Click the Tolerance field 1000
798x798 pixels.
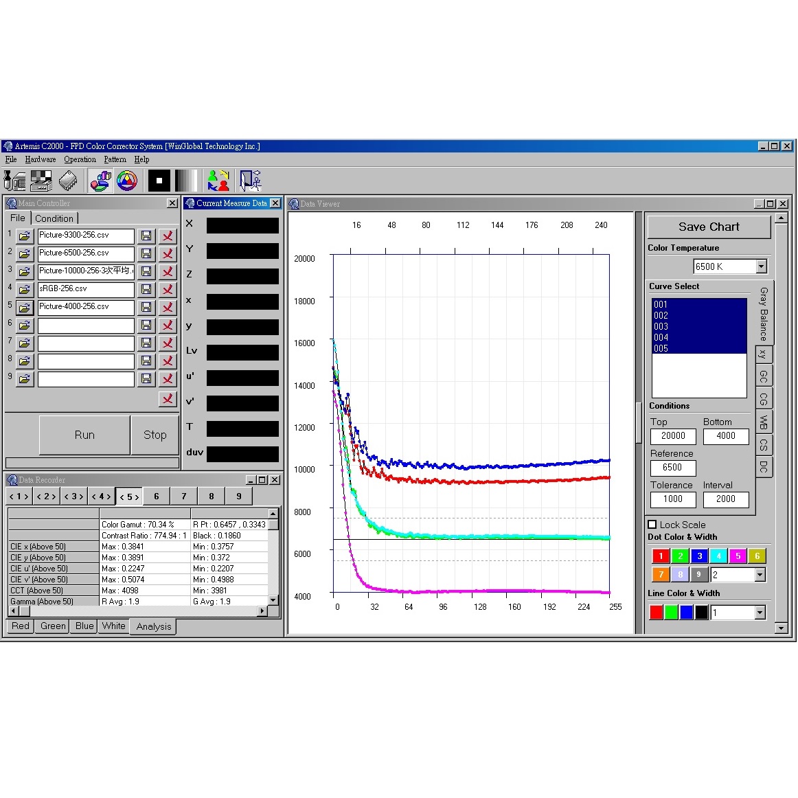click(x=673, y=499)
